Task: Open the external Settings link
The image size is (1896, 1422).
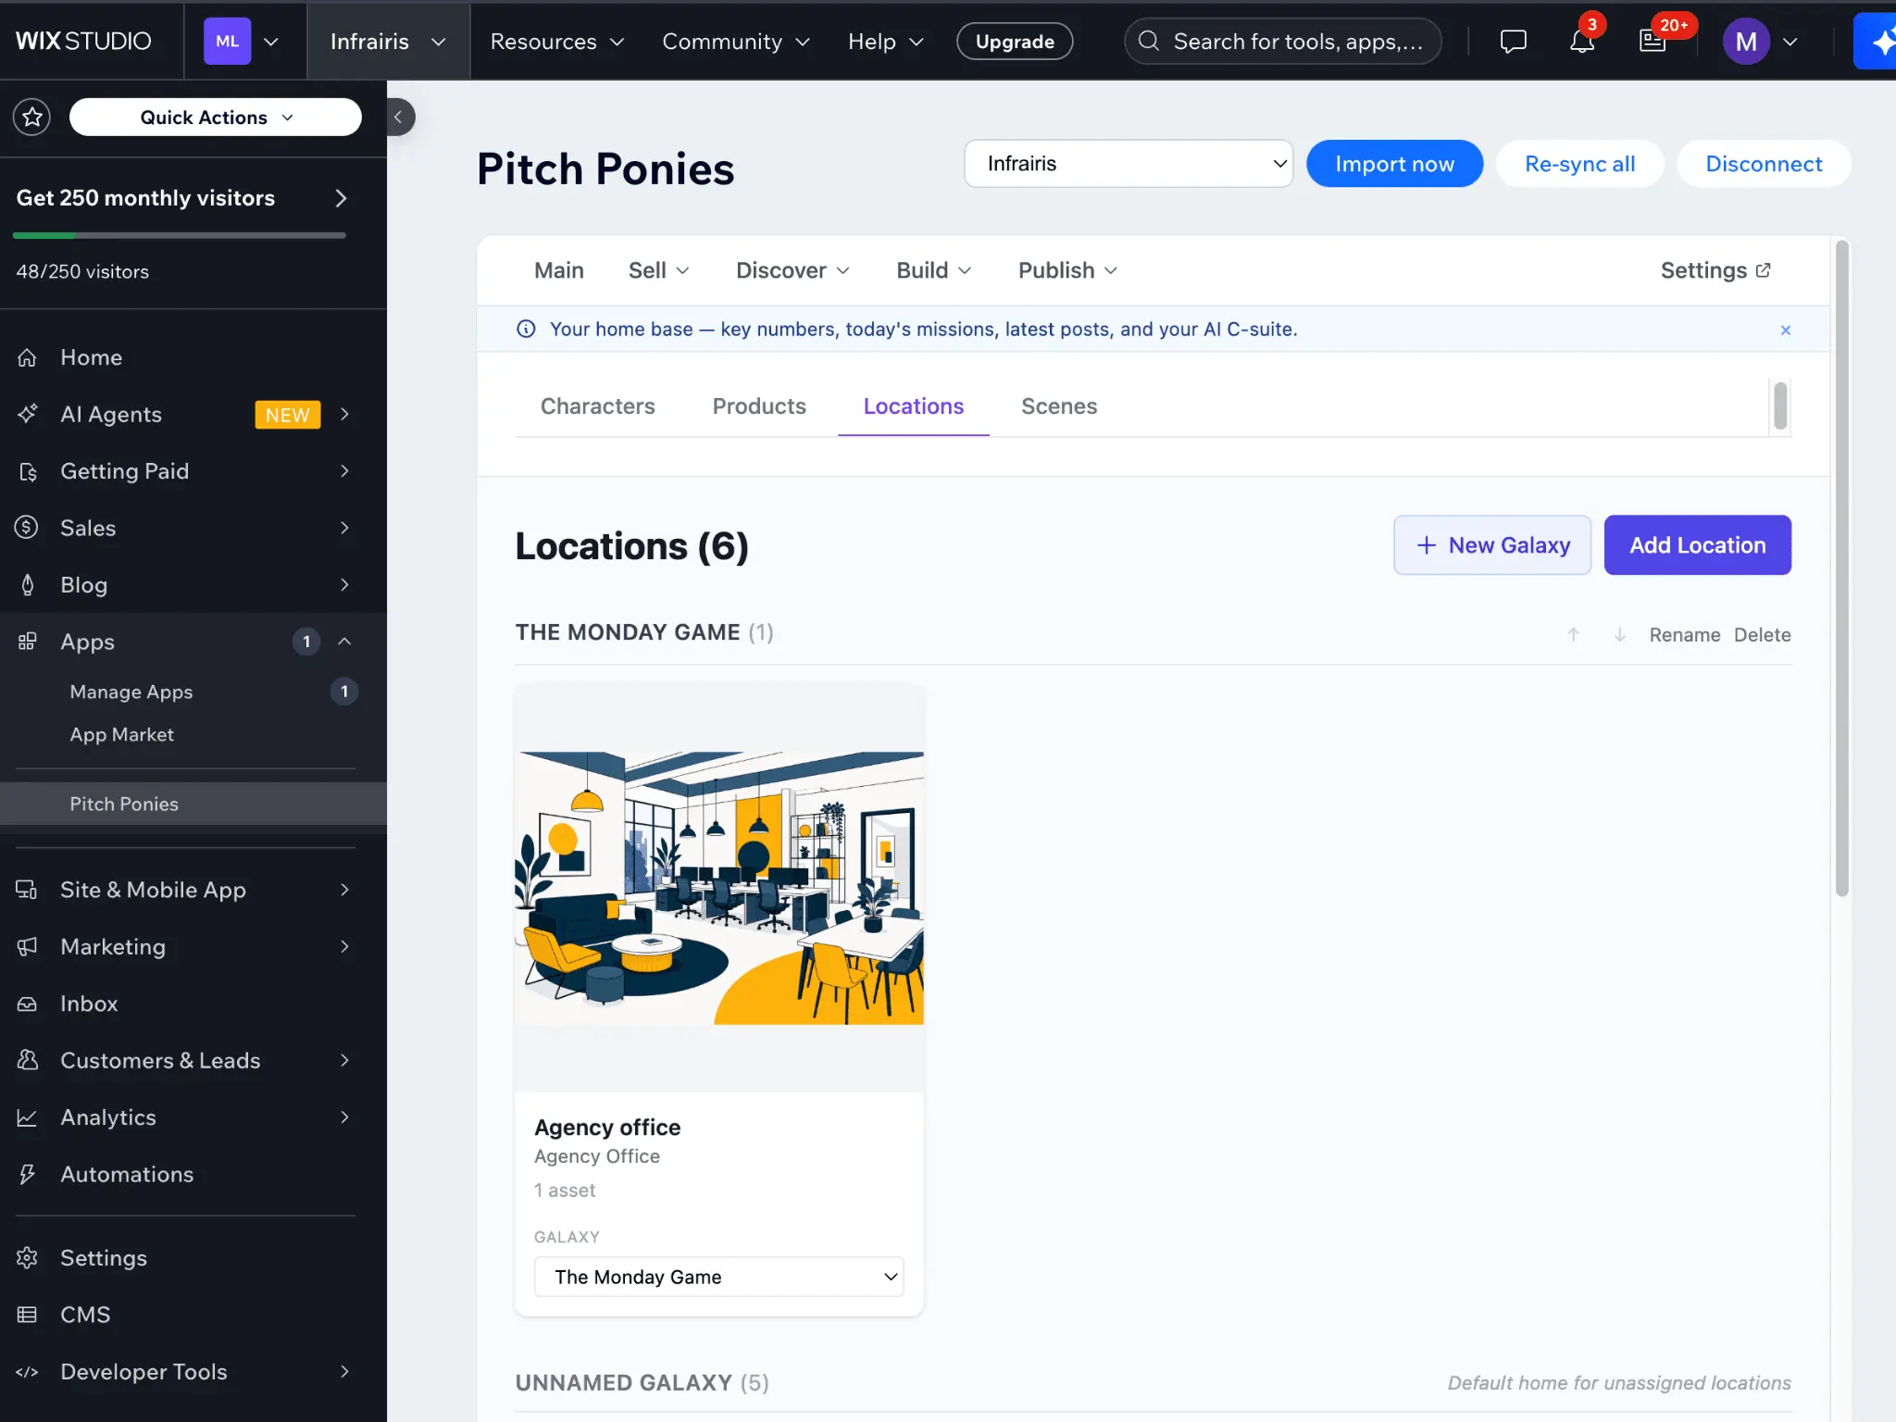Action: [x=1715, y=270]
